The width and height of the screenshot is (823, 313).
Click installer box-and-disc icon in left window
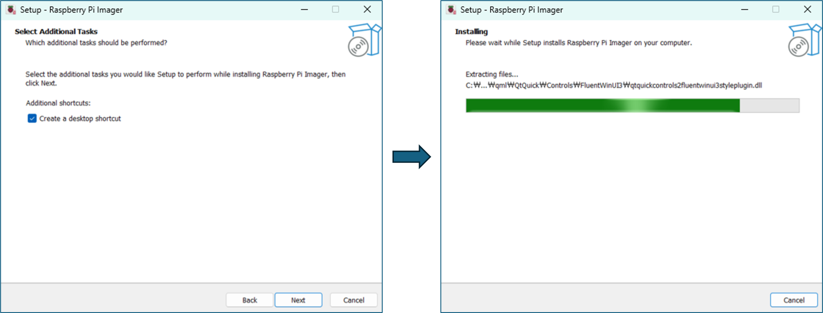(x=364, y=40)
